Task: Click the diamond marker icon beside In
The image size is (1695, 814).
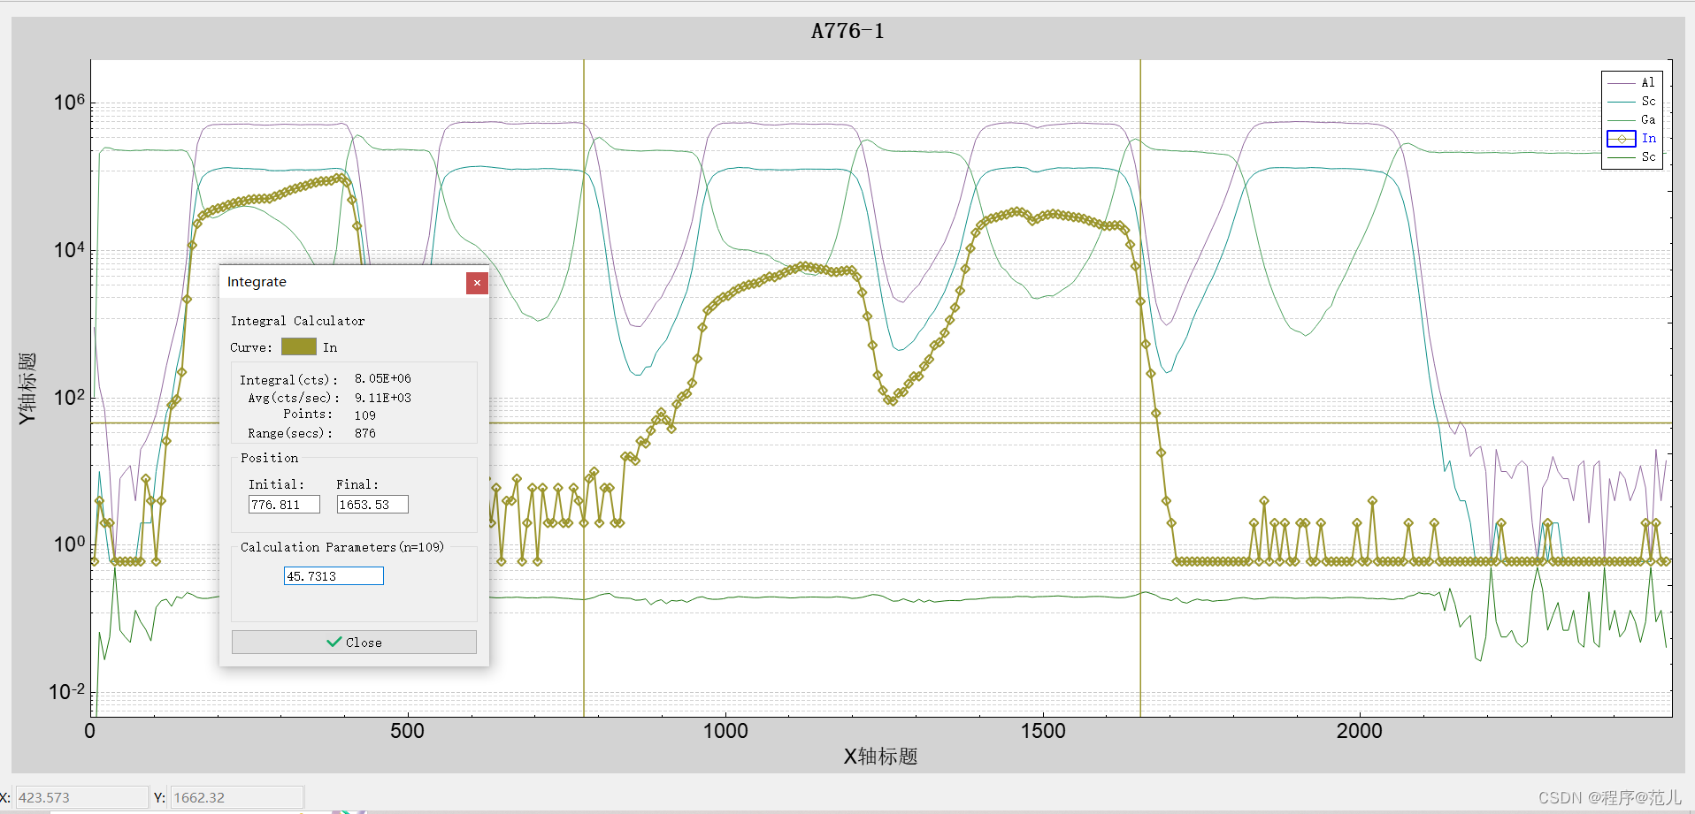Action: tap(1621, 139)
